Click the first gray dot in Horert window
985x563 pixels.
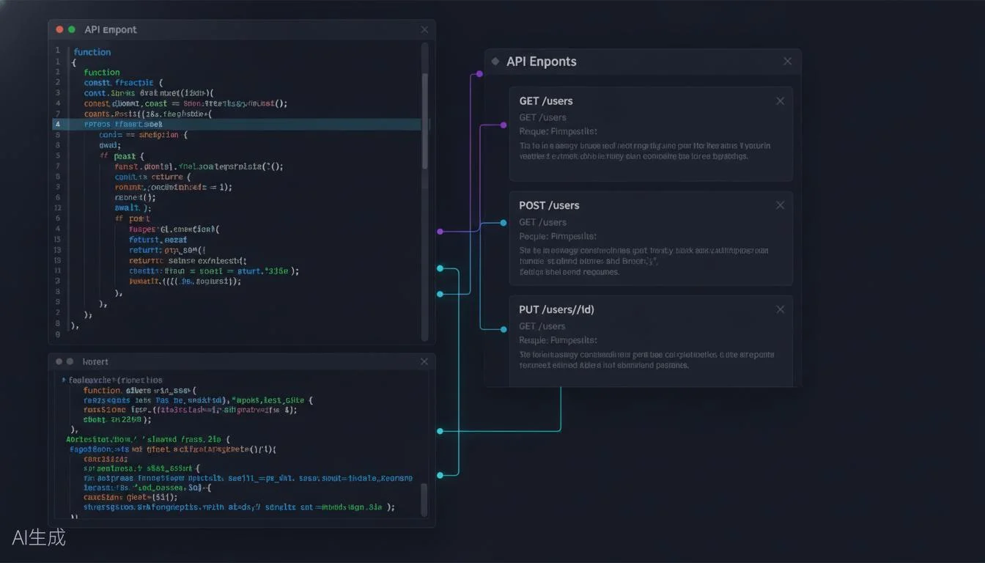[x=59, y=361]
